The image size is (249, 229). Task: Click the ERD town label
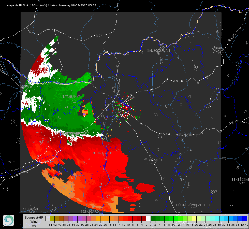point(104,116)
